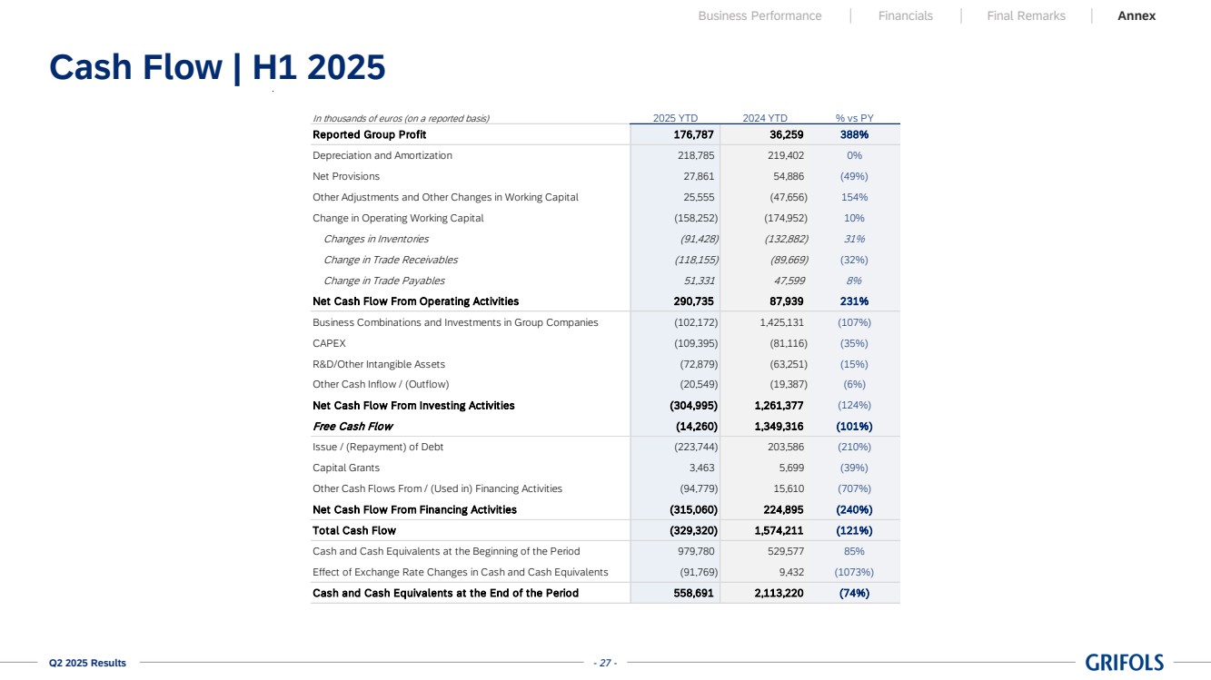
Task: Select the ending cash value 558,691
Action: click(x=694, y=594)
